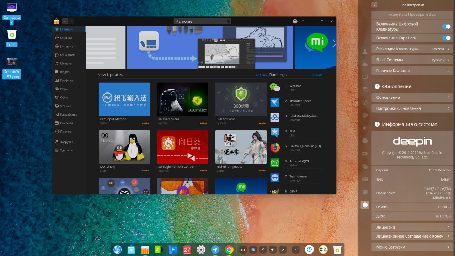Open Cloud Sync section in settings sidebar
Screen dimensions: 455x256
tap(365, 64)
